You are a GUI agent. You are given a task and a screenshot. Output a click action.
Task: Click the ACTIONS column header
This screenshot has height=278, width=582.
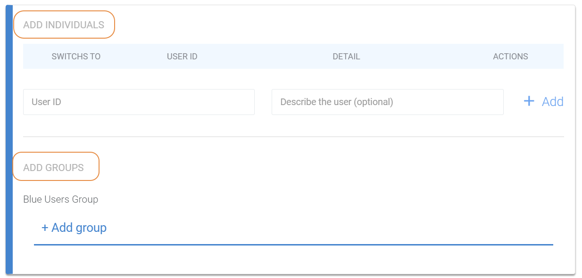[x=510, y=57]
